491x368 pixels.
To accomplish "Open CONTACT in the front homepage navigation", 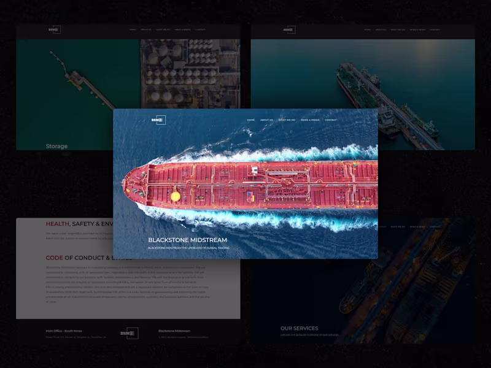I will [331, 120].
